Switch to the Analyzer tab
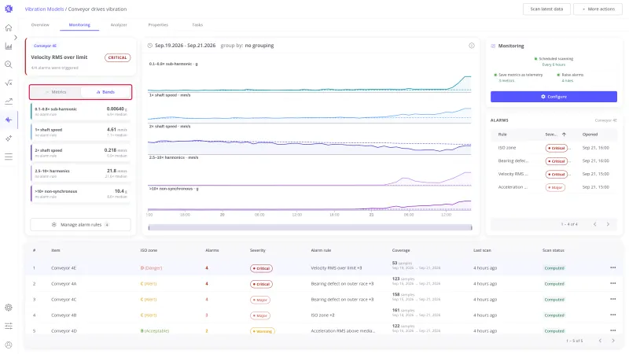This screenshot has height=354, width=629. click(x=119, y=25)
